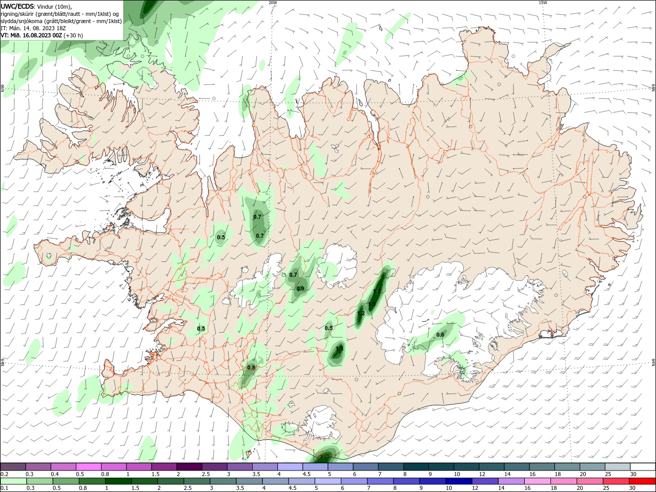The image size is (656, 492).
Task: Select the 'VT: Mið. 16.08.2023 00Z (+30 h)' line
Action: [x=42, y=35]
